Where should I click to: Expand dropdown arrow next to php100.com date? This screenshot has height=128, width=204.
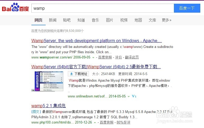(95, 123)
